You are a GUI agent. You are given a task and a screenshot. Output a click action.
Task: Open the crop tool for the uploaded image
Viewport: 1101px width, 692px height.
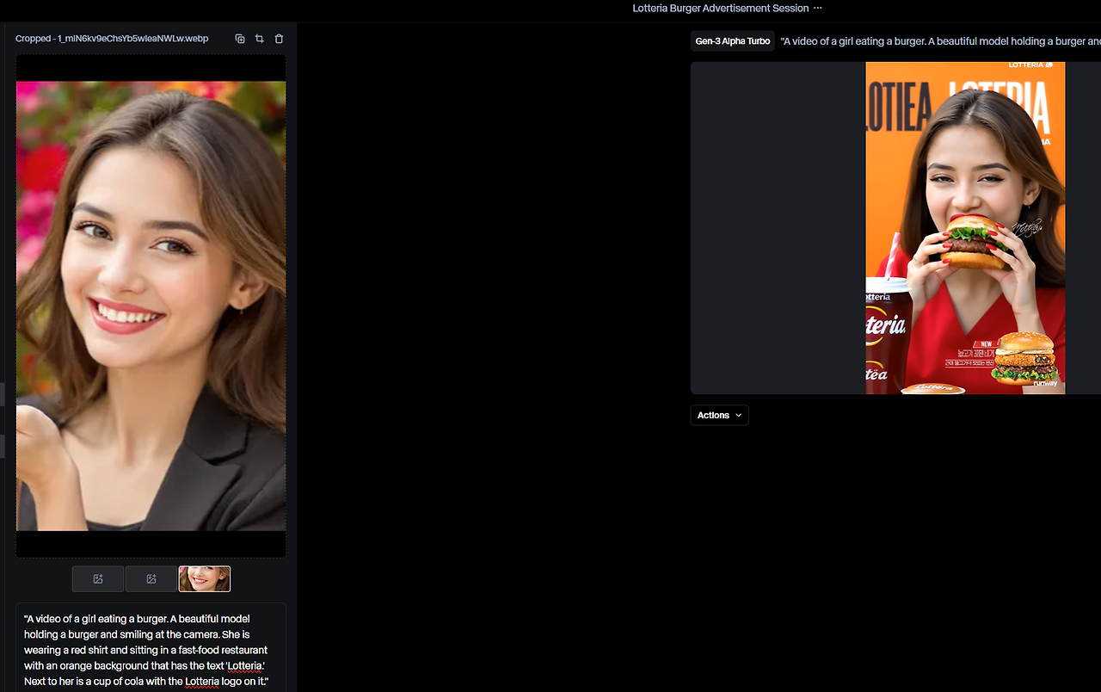(259, 39)
